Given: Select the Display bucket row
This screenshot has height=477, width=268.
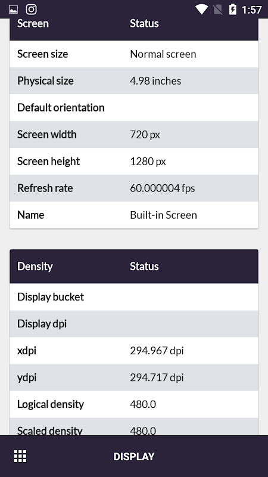Looking at the screenshot, I should [134, 297].
